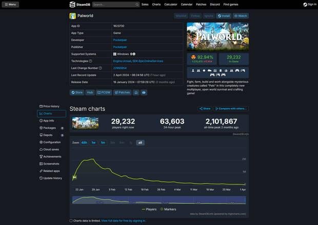Viewport: 318px width, 225px height.
Task: Open the Depots sidebar tab
Action: (51, 135)
